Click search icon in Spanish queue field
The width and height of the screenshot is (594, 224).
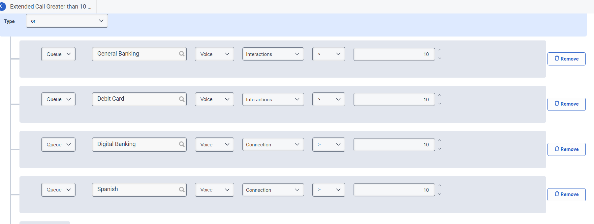(182, 189)
